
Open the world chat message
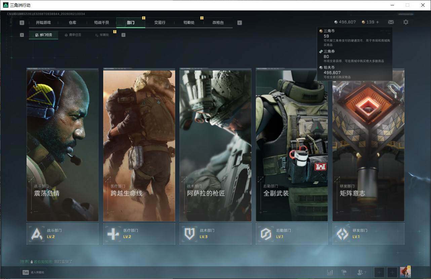(x=46, y=262)
